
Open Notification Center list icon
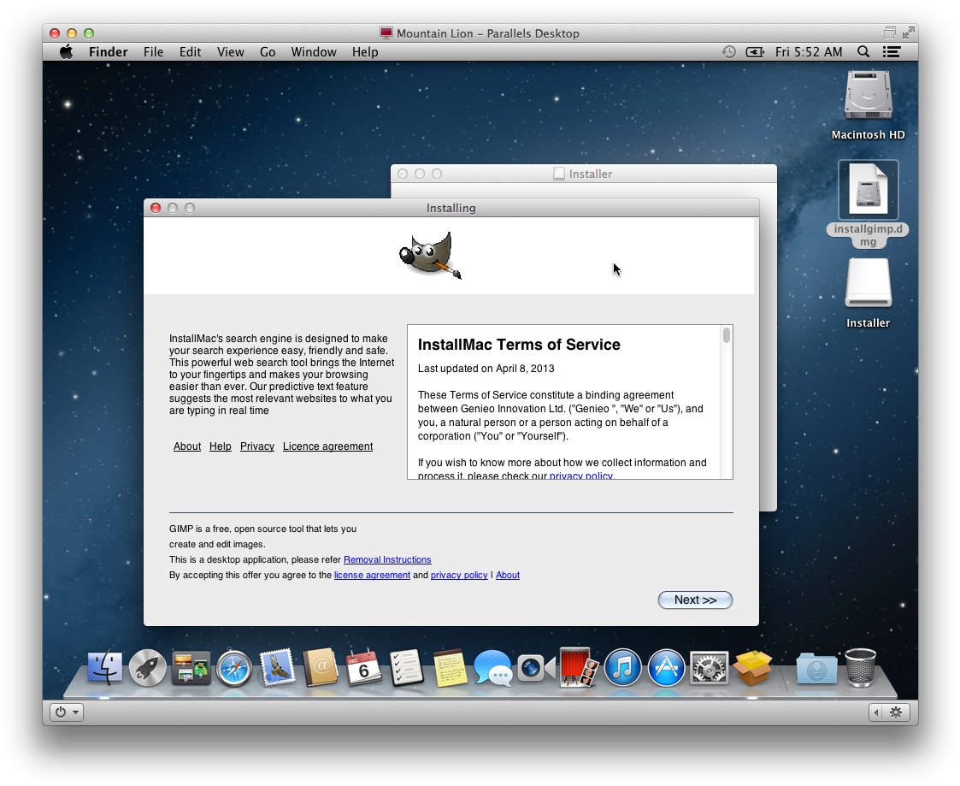coord(892,52)
